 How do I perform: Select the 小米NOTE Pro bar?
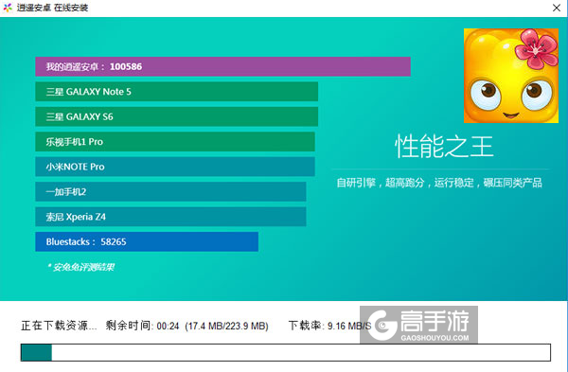coord(175,167)
